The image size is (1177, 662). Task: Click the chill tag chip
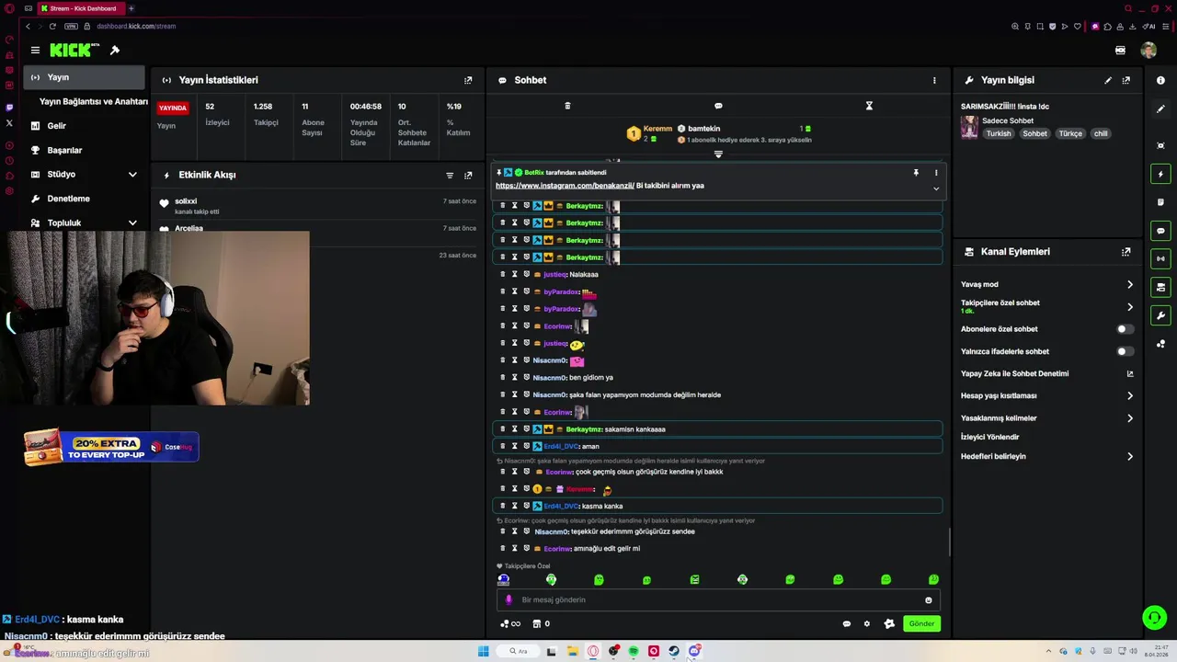1101,133
